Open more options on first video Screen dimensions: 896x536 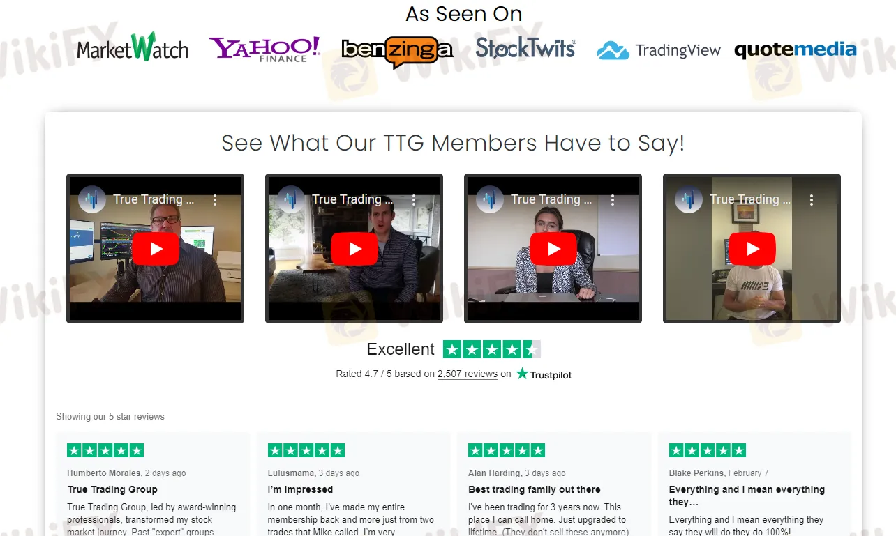[x=215, y=200]
